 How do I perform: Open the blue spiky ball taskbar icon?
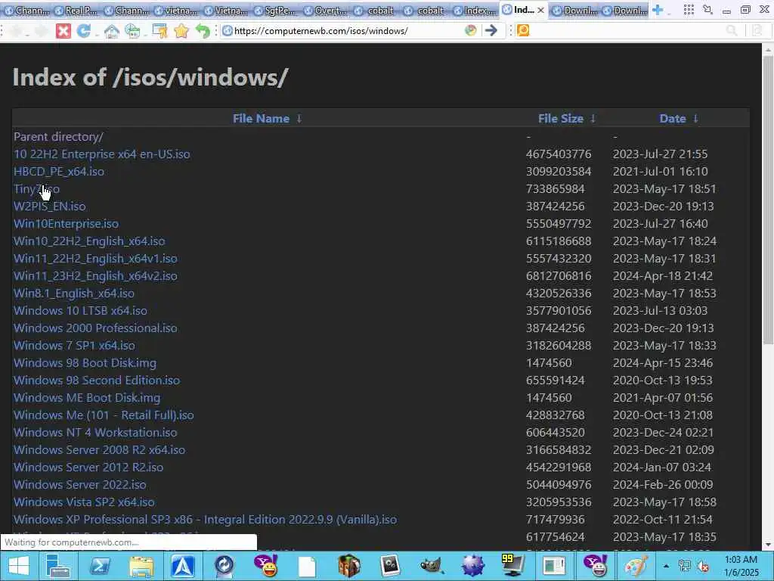pyautogui.click(x=472, y=566)
